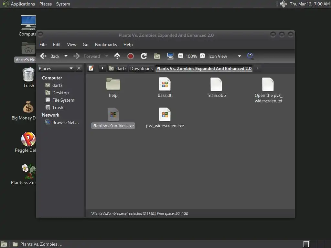Select the pvz_widescreen.exe file icon
331x248 pixels.
pyautogui.click(x=165, y=114)
